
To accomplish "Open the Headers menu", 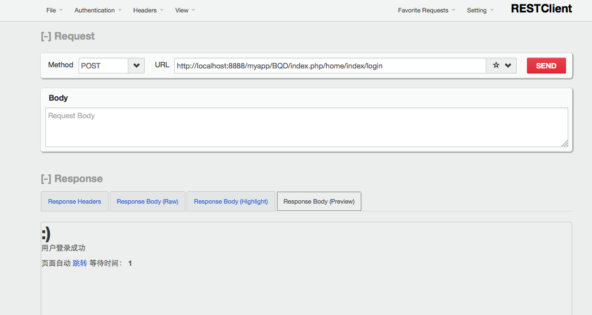I will 148,10.
